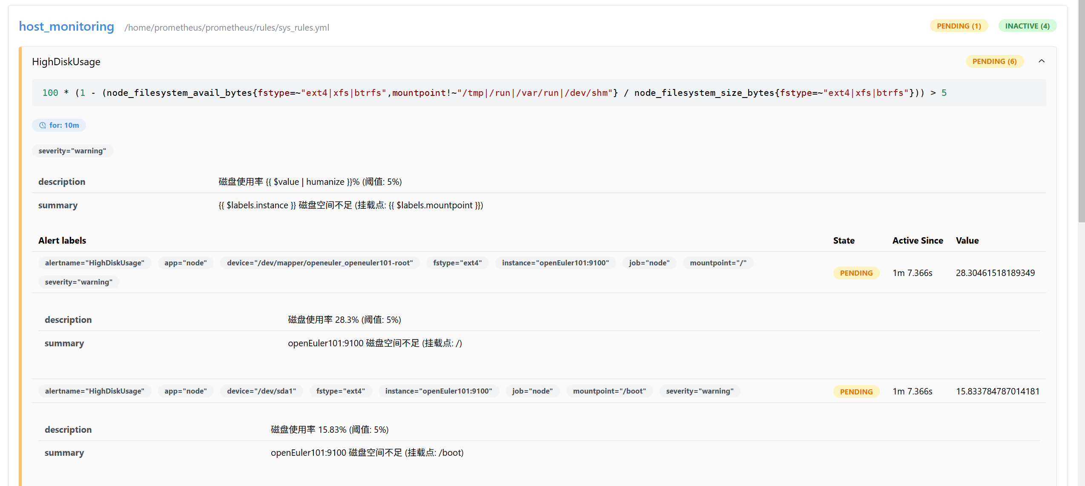This screenshot has width=1085, height=486.
Task: Click the device="/dev/sda1" label chip
Action: click(x=261, y=391)
